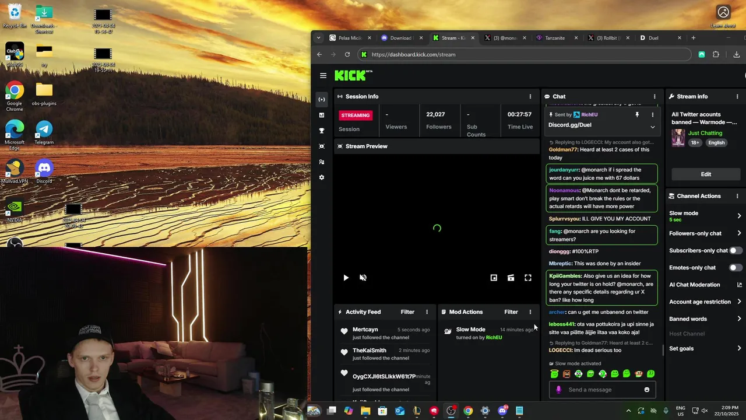Click the last green emote in quick row
The image size is (746, 420).
(x=650, y=374)
